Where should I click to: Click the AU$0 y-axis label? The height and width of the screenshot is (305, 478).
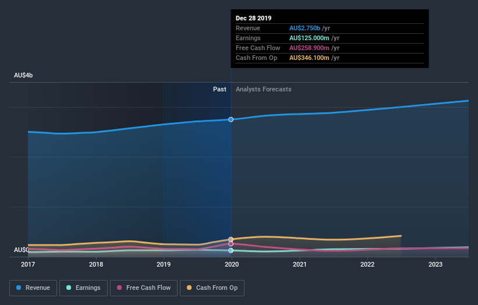[21, 250]
